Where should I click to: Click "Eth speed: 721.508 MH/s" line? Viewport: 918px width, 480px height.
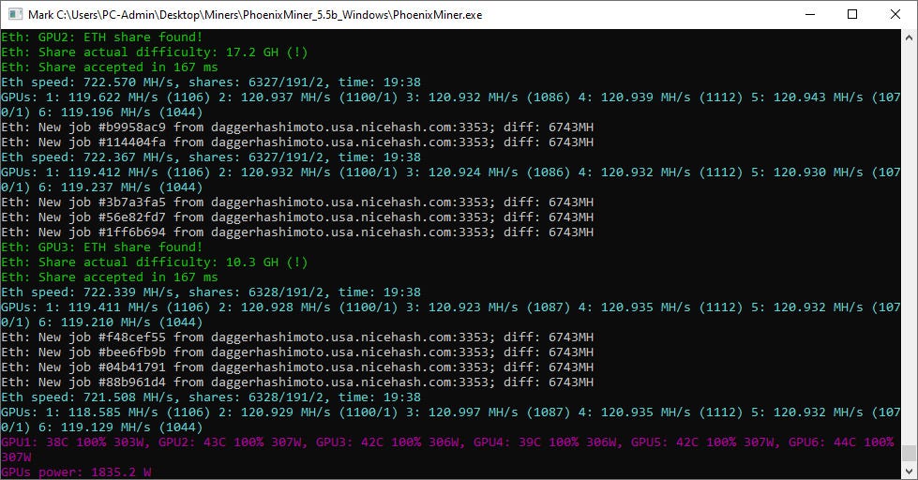click(x=211, y=397)
